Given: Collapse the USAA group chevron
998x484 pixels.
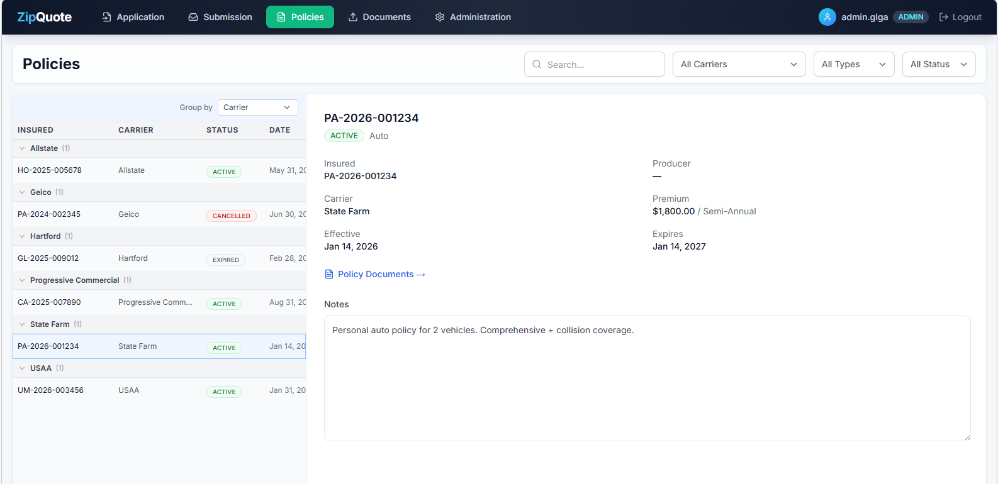Looking at the screenshot, I should [22, 368].
